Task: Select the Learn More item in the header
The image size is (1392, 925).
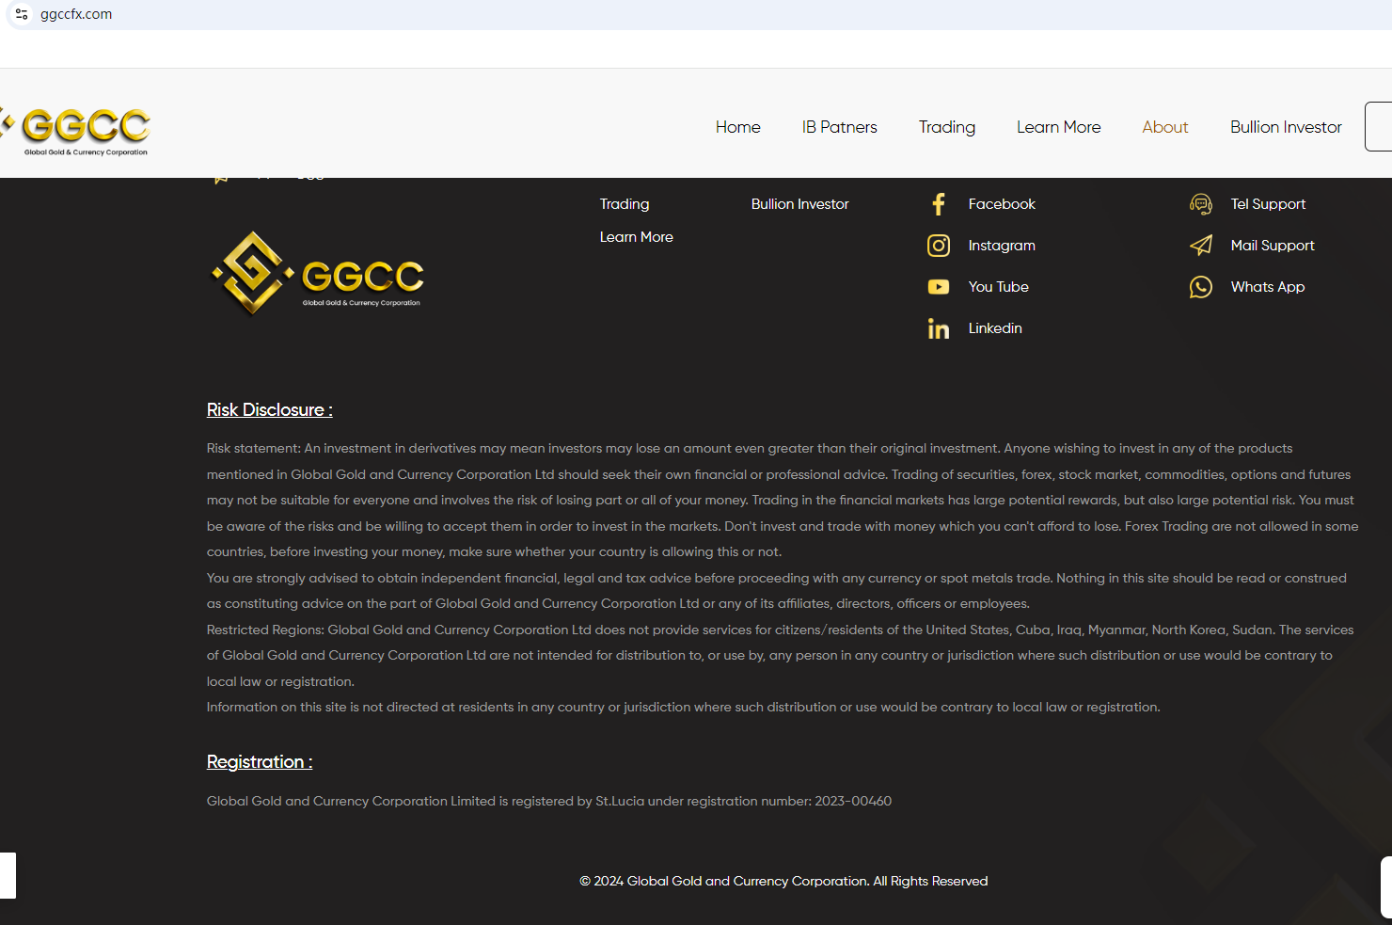Action: (1058, 127)
